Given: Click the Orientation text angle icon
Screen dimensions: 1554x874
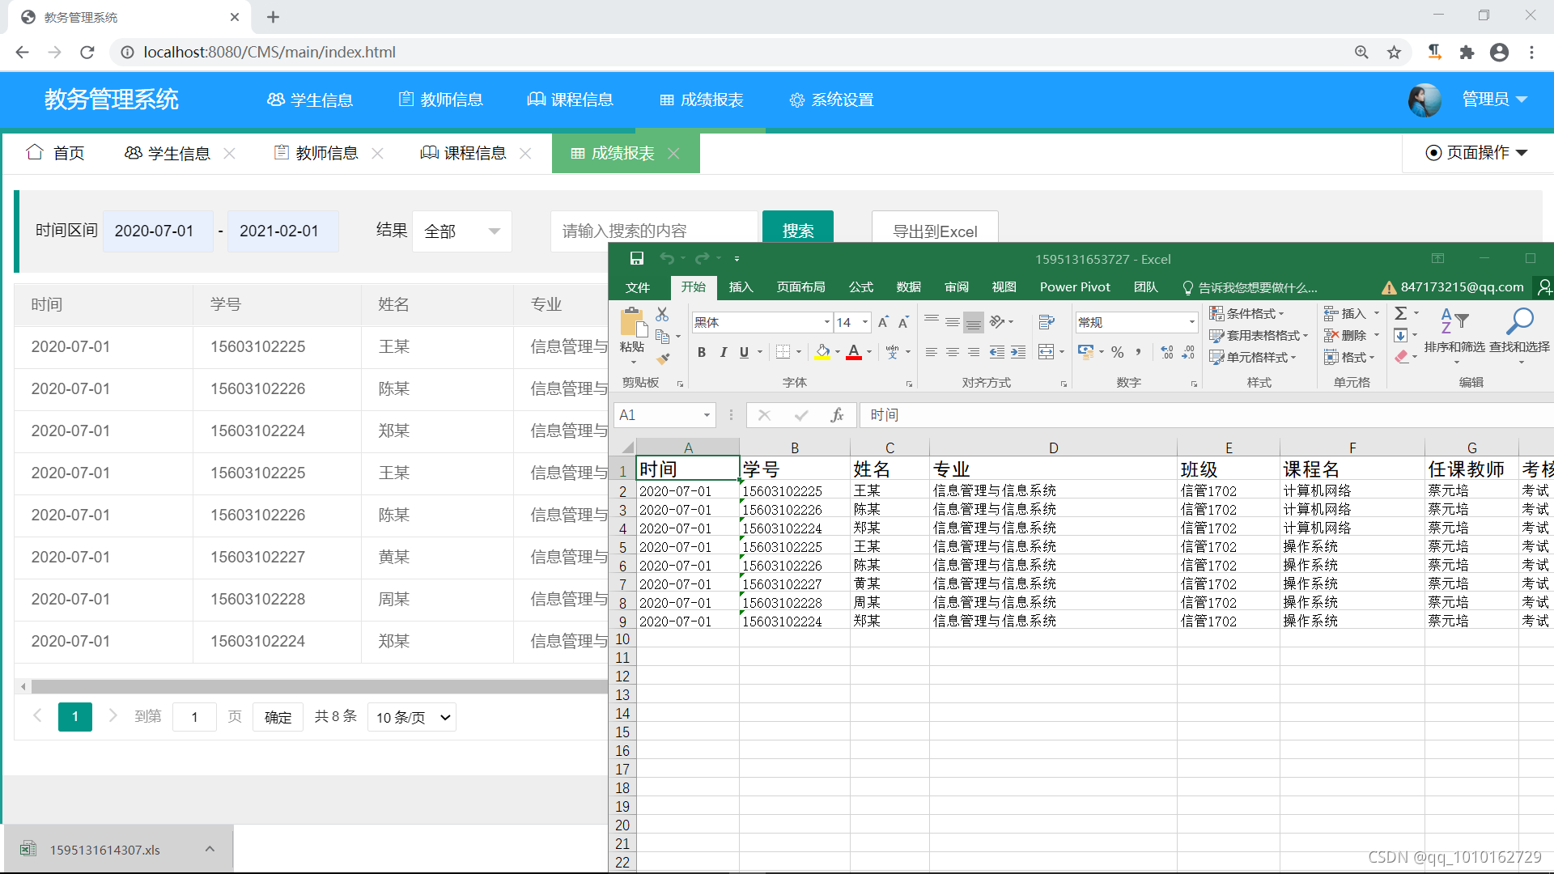Looking at the screenshot, I should point(997,322).
